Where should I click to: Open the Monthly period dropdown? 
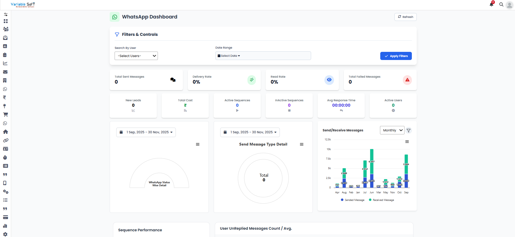coord(392,130)
